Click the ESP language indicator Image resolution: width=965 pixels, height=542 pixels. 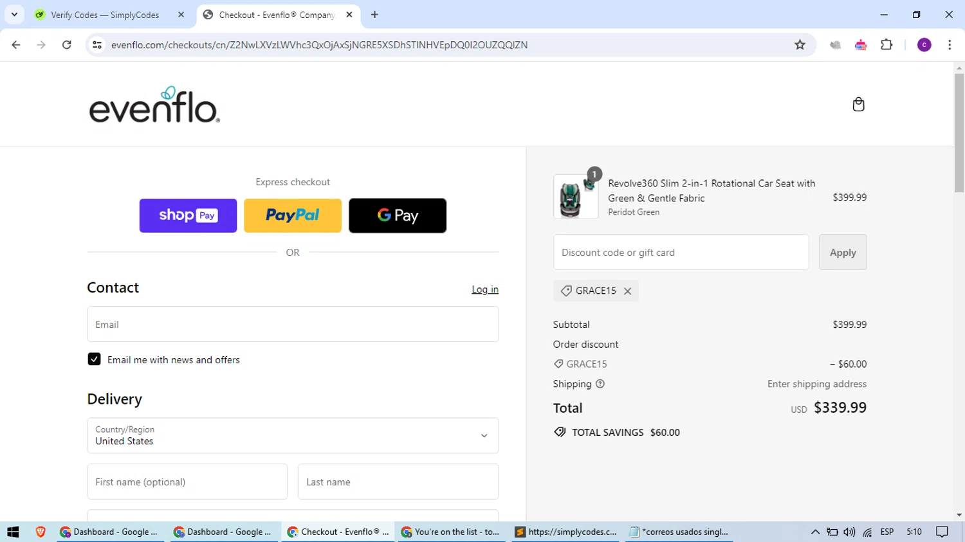click(887, 532)
